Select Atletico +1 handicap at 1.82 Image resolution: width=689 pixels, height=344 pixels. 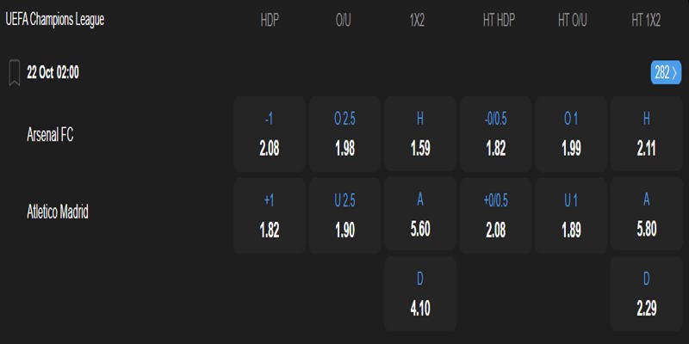[270, 217]
